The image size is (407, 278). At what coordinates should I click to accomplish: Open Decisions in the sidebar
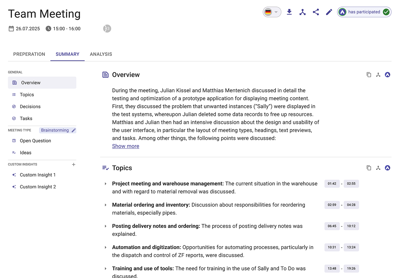(x=30, y=107)
